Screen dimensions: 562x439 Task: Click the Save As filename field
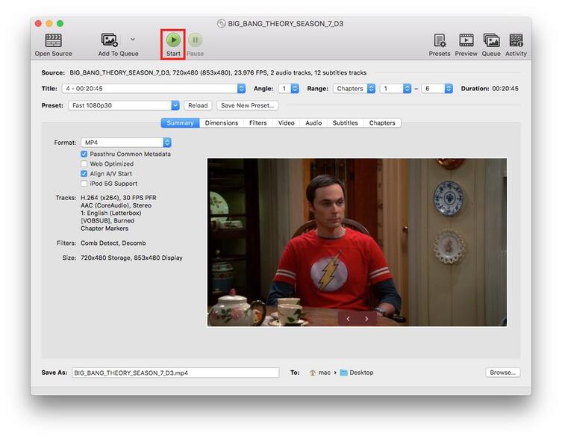(175, 373)
